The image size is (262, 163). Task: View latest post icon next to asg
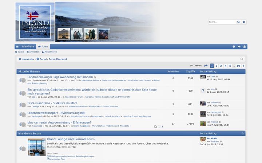(216, 89)
